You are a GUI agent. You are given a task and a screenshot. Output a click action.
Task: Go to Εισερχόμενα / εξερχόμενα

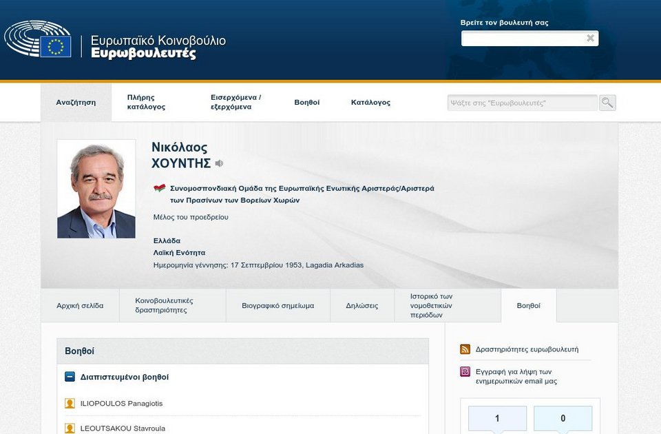tap(236, 102)
